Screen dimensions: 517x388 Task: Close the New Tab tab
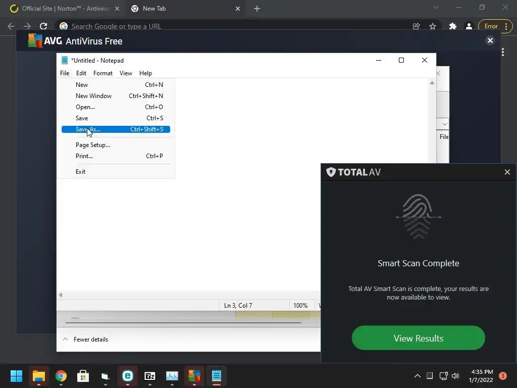[x=238, y=9]
